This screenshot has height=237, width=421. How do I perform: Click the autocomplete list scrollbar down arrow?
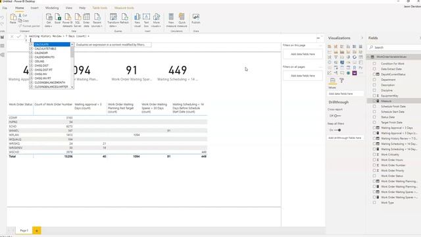click(x=72, y=87)
